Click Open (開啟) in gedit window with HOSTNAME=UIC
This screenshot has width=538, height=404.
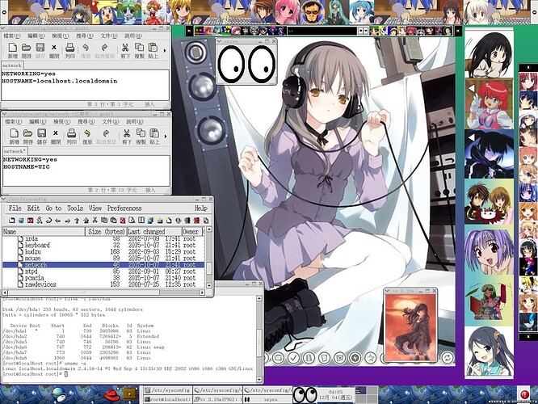[27, 137]
